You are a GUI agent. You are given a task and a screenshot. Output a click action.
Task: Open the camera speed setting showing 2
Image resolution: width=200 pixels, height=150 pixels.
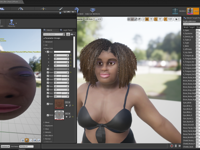177,19
